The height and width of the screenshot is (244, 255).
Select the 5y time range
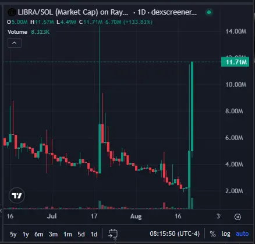(13, 234)
